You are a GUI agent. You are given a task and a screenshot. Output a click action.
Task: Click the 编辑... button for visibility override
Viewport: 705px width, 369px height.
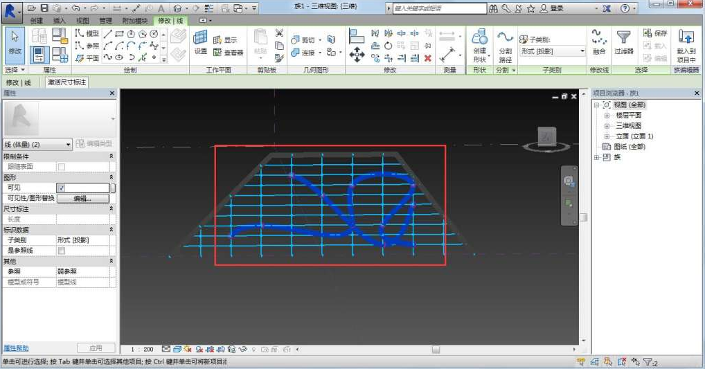[82, 198]
